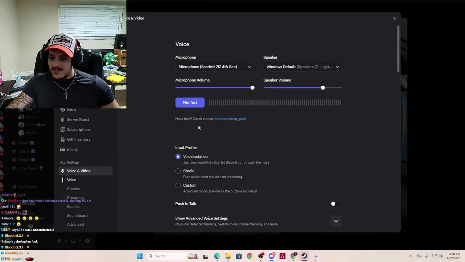Screen dimensions: 465x262
Task: Click the User Settings gear icon
Action: [x=87, y=241]
